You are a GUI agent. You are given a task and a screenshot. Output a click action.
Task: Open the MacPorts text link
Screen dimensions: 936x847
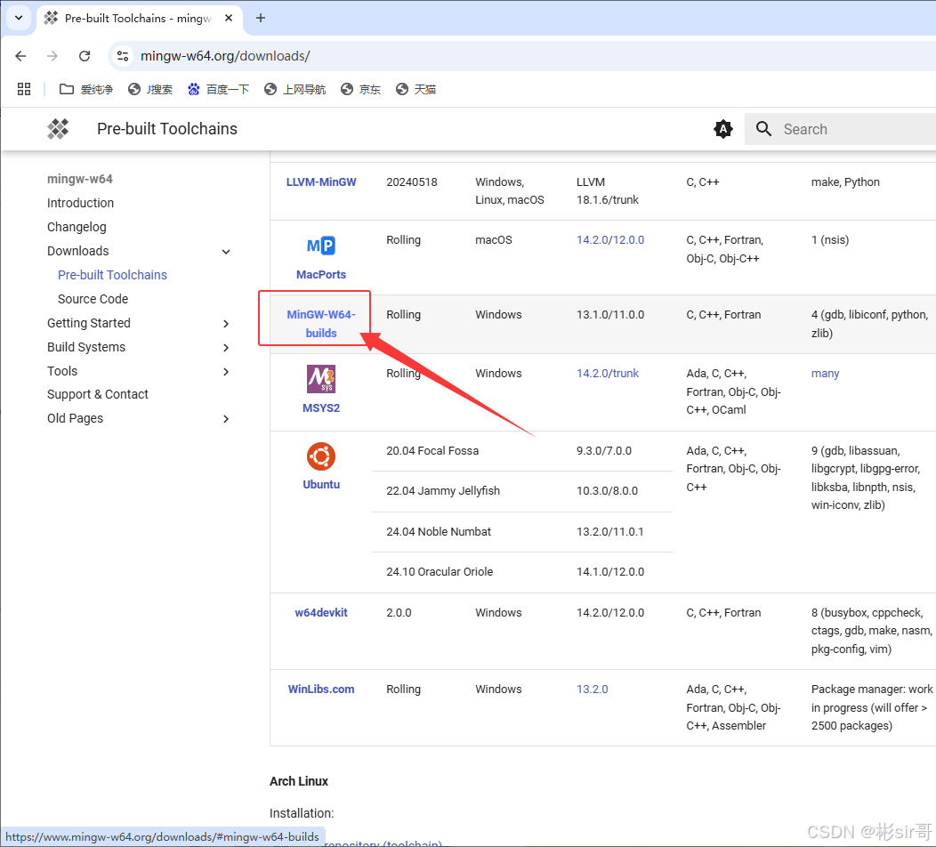321,275
